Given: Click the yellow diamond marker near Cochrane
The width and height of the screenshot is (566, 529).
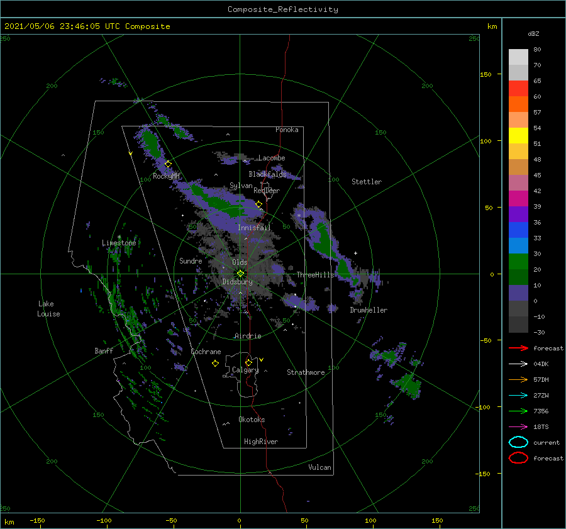Looking at the screenshot, I should pos(215,364).
